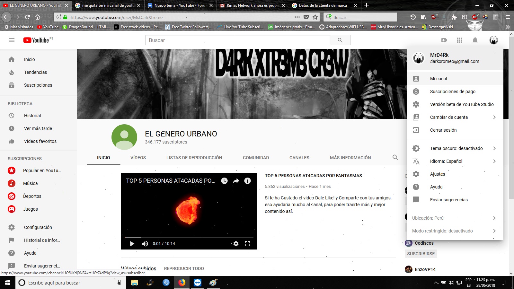This screenshot has height=289, width=514.
Task: Click SUSCRIBIRSE under Codiscos
Action: [x=421, y=254]
